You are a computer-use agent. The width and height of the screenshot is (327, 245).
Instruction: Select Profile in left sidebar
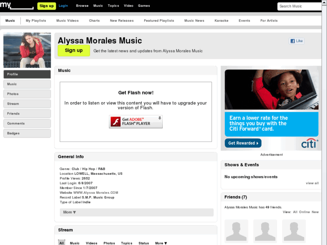(x=27, y=74)
